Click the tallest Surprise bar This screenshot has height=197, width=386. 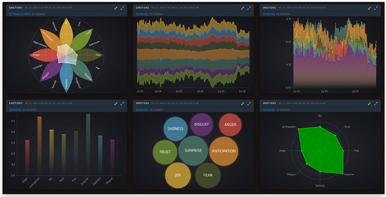click(88, 144)
